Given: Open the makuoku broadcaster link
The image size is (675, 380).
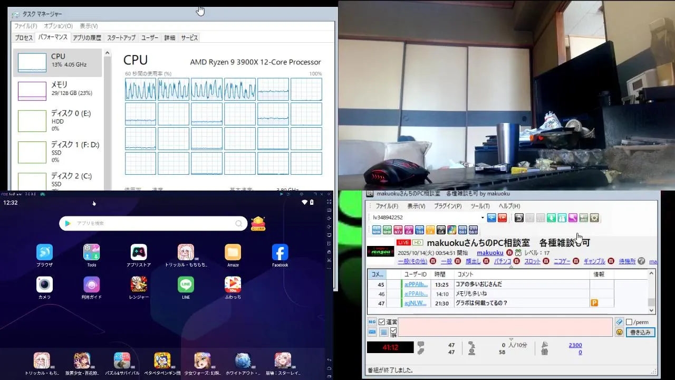Looking at the screenshot, I should click(490, 253).
